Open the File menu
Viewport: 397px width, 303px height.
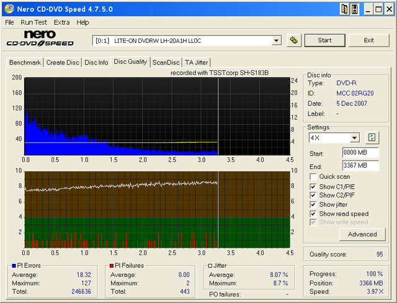coord(9,22)
